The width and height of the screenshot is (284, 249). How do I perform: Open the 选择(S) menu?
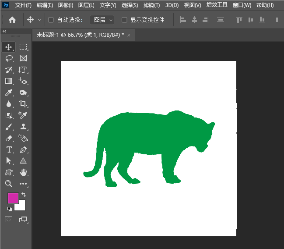[x=130, y=5]
